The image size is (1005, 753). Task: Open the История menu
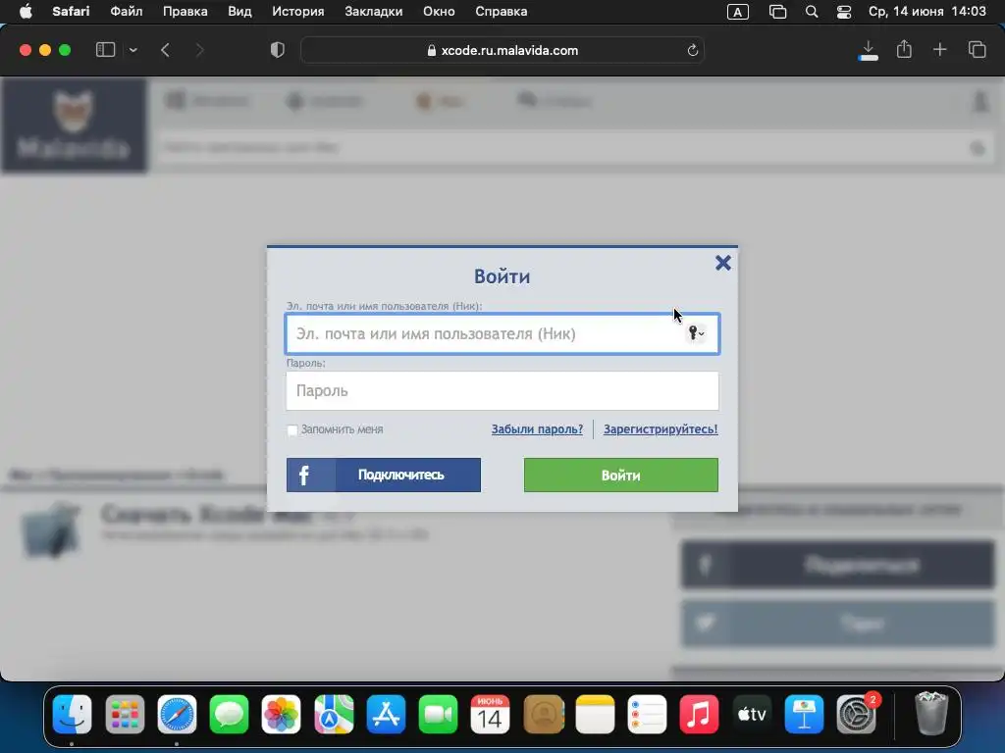tap(298, 11)
